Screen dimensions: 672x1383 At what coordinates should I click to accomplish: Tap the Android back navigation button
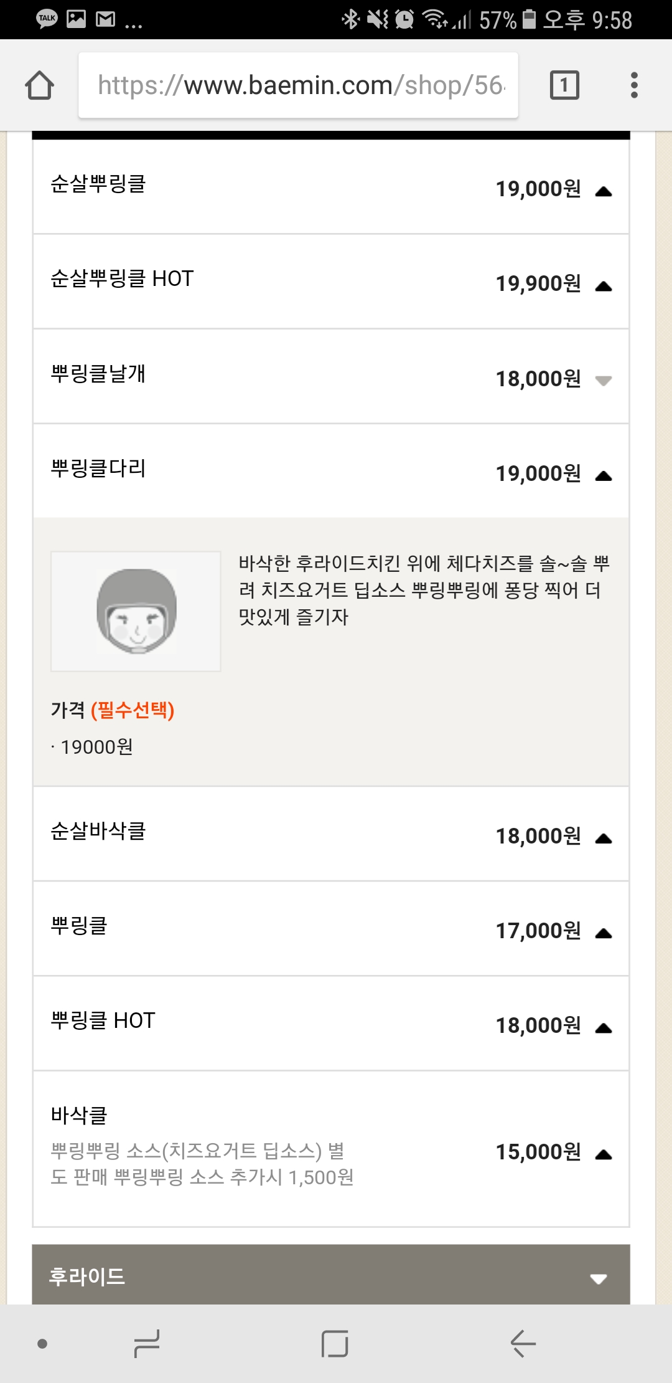click(x=523, y=1343)
